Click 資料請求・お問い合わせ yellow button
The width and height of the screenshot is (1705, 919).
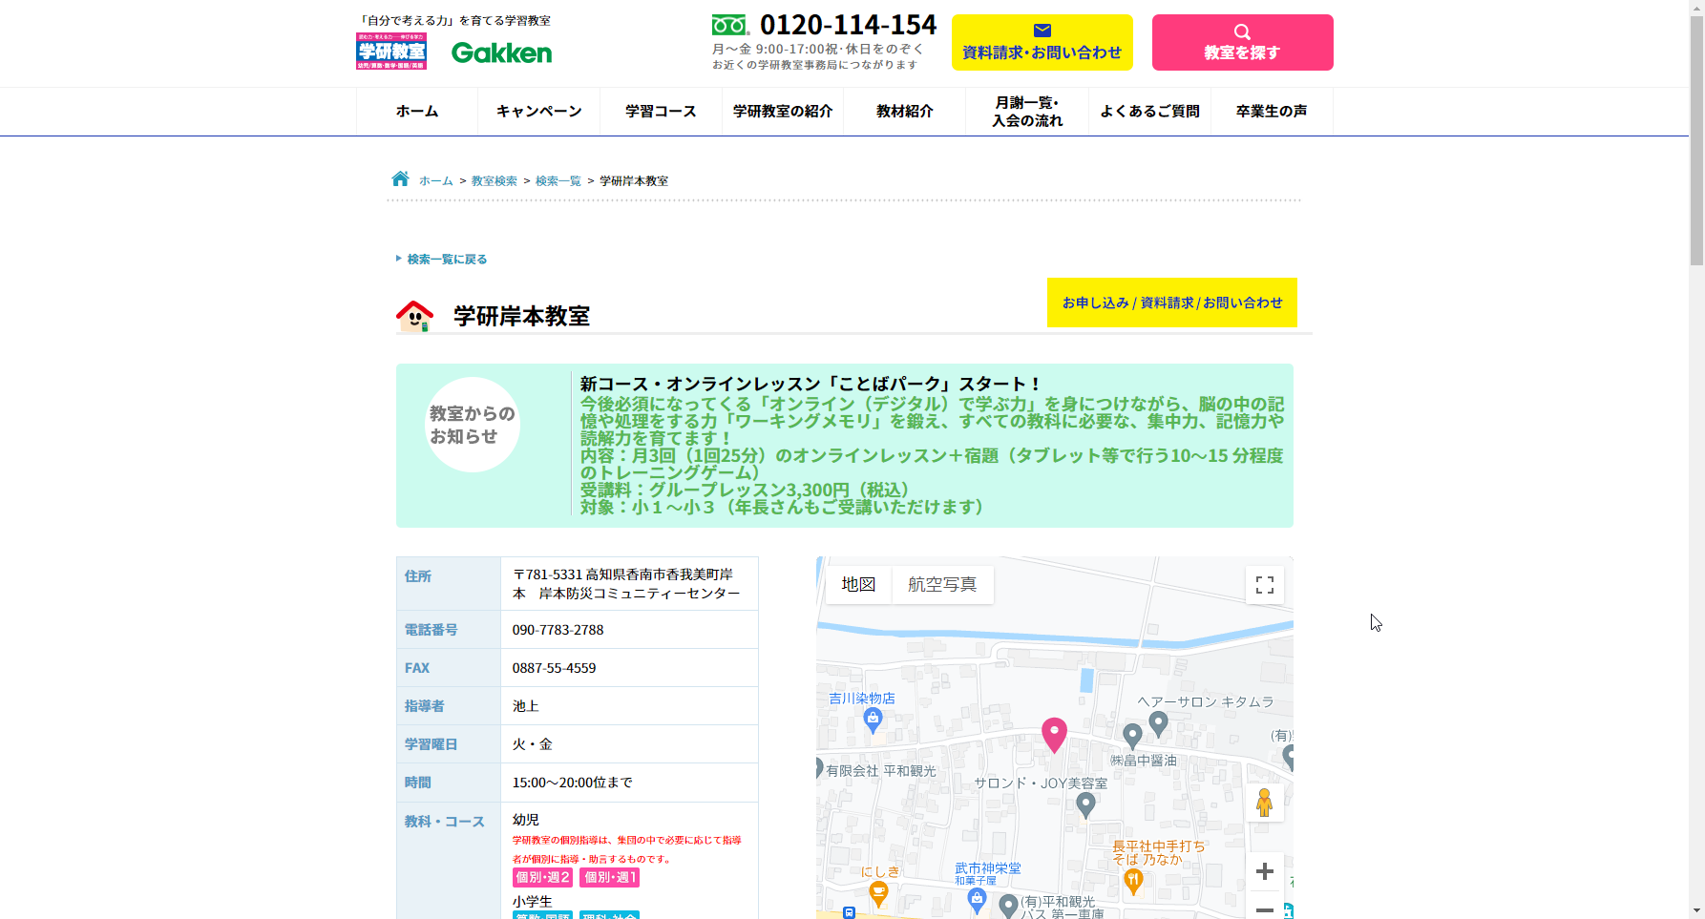pos(1042,42)
